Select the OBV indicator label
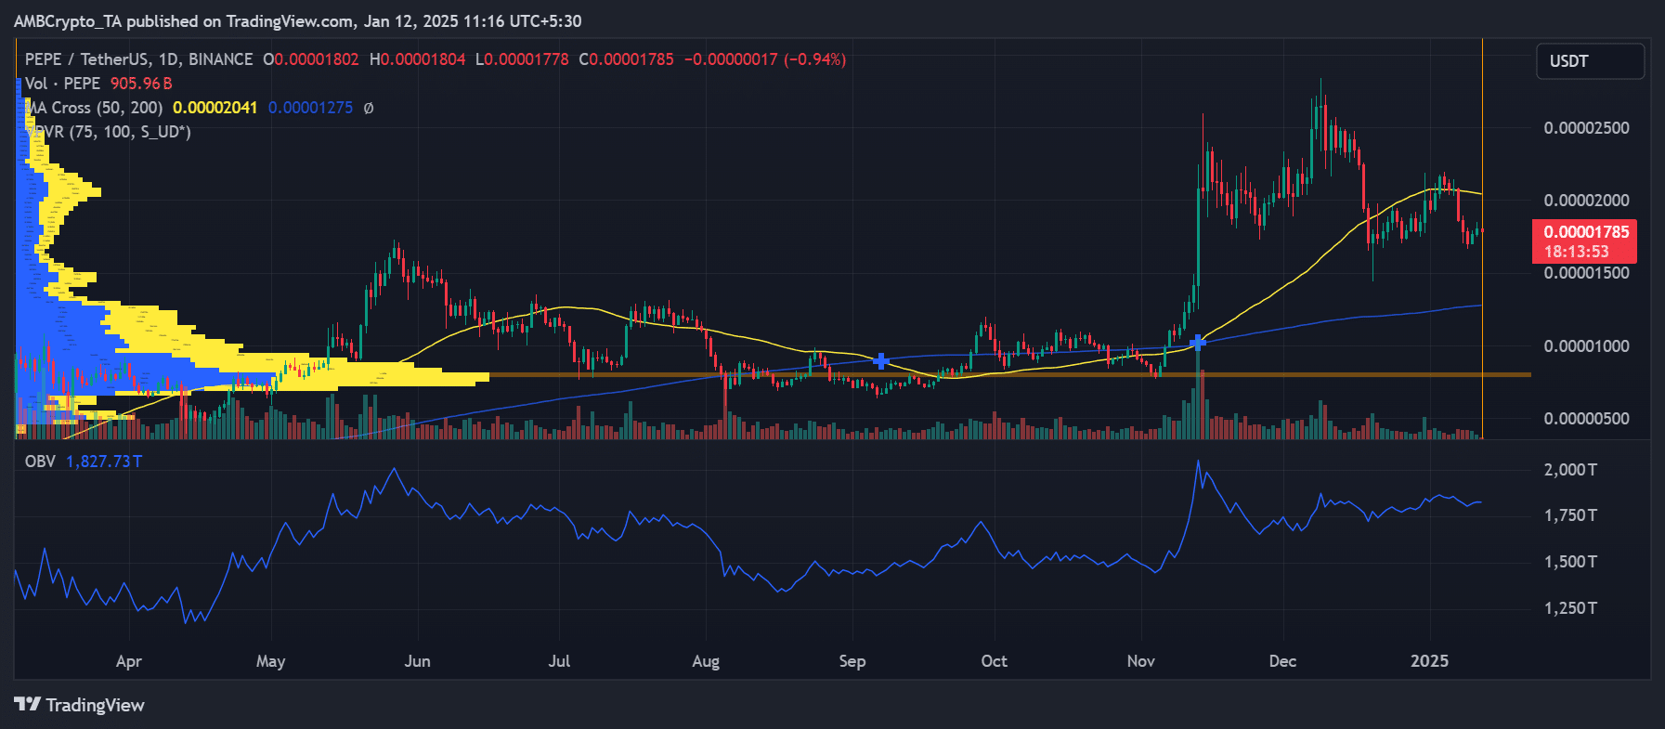The width and height of the screenshot is (1665, 729). point(40,462)
